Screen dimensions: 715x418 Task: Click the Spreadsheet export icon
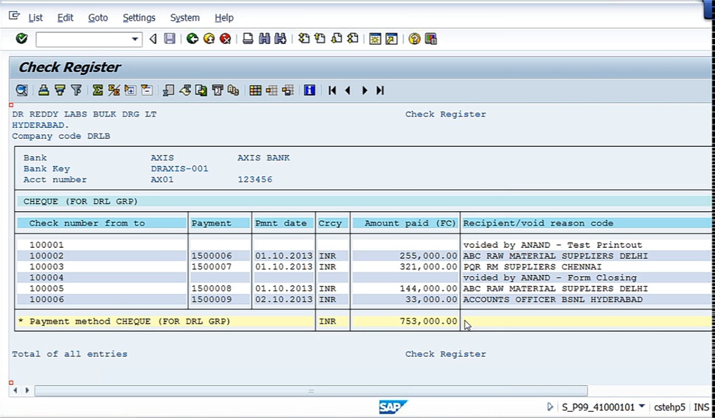[x=168, y=90]
